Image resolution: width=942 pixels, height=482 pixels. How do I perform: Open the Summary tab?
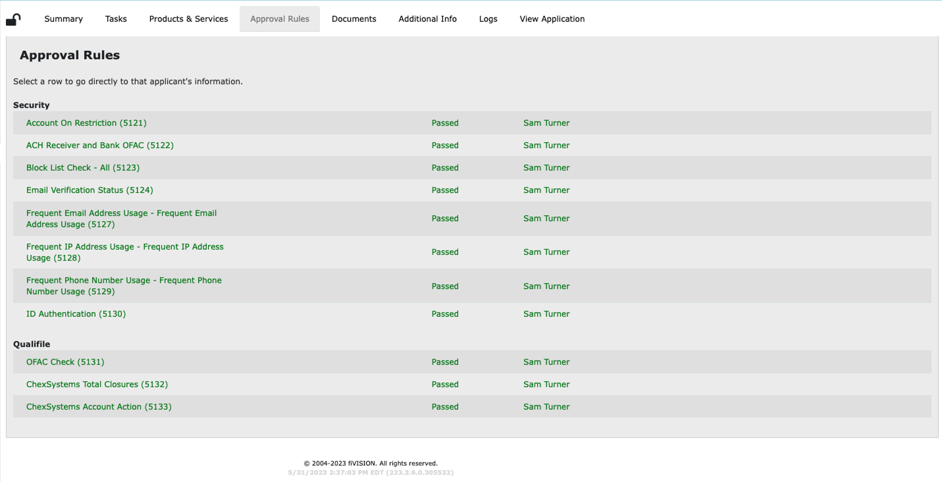click(x=64, y=19)
